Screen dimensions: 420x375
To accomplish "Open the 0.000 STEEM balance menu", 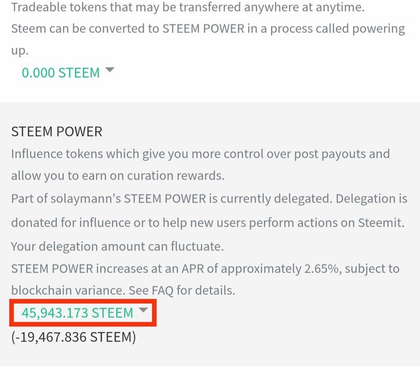I will click(60, 72).
